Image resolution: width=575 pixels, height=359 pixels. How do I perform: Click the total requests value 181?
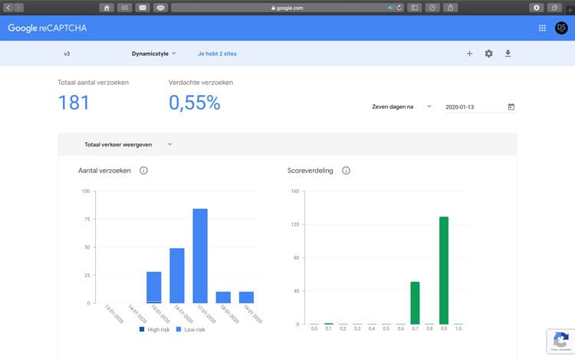74,103
